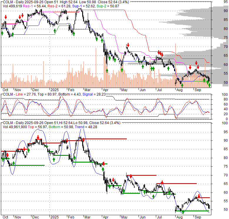Viewport: 229px width, 219px height.
Task: Click 'Jul' on the upper price chart axis
Action: click(159, 90)
